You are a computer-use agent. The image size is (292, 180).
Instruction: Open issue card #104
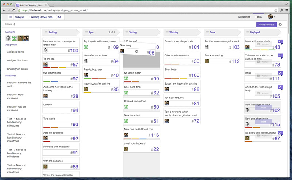click(182, 44)
